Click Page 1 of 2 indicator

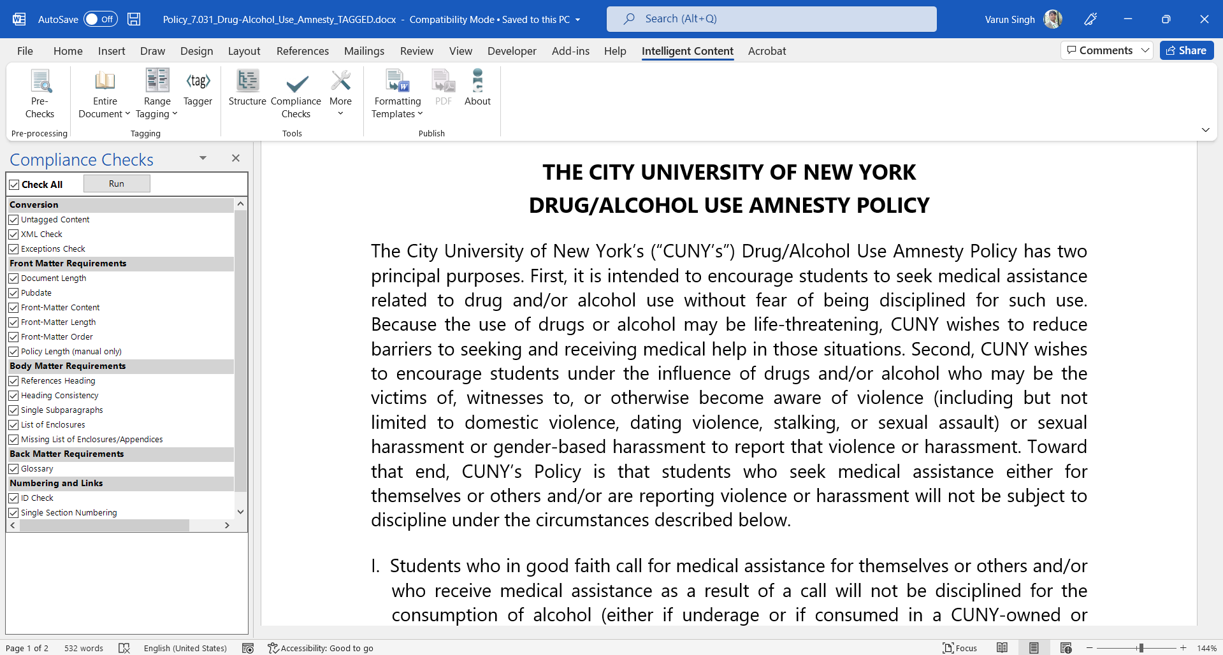pos(27,648)
